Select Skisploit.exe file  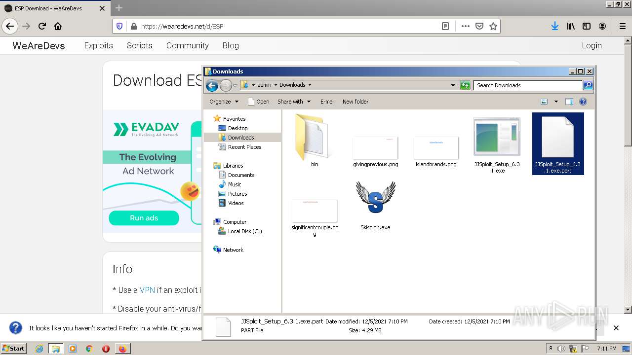(375, 206)
